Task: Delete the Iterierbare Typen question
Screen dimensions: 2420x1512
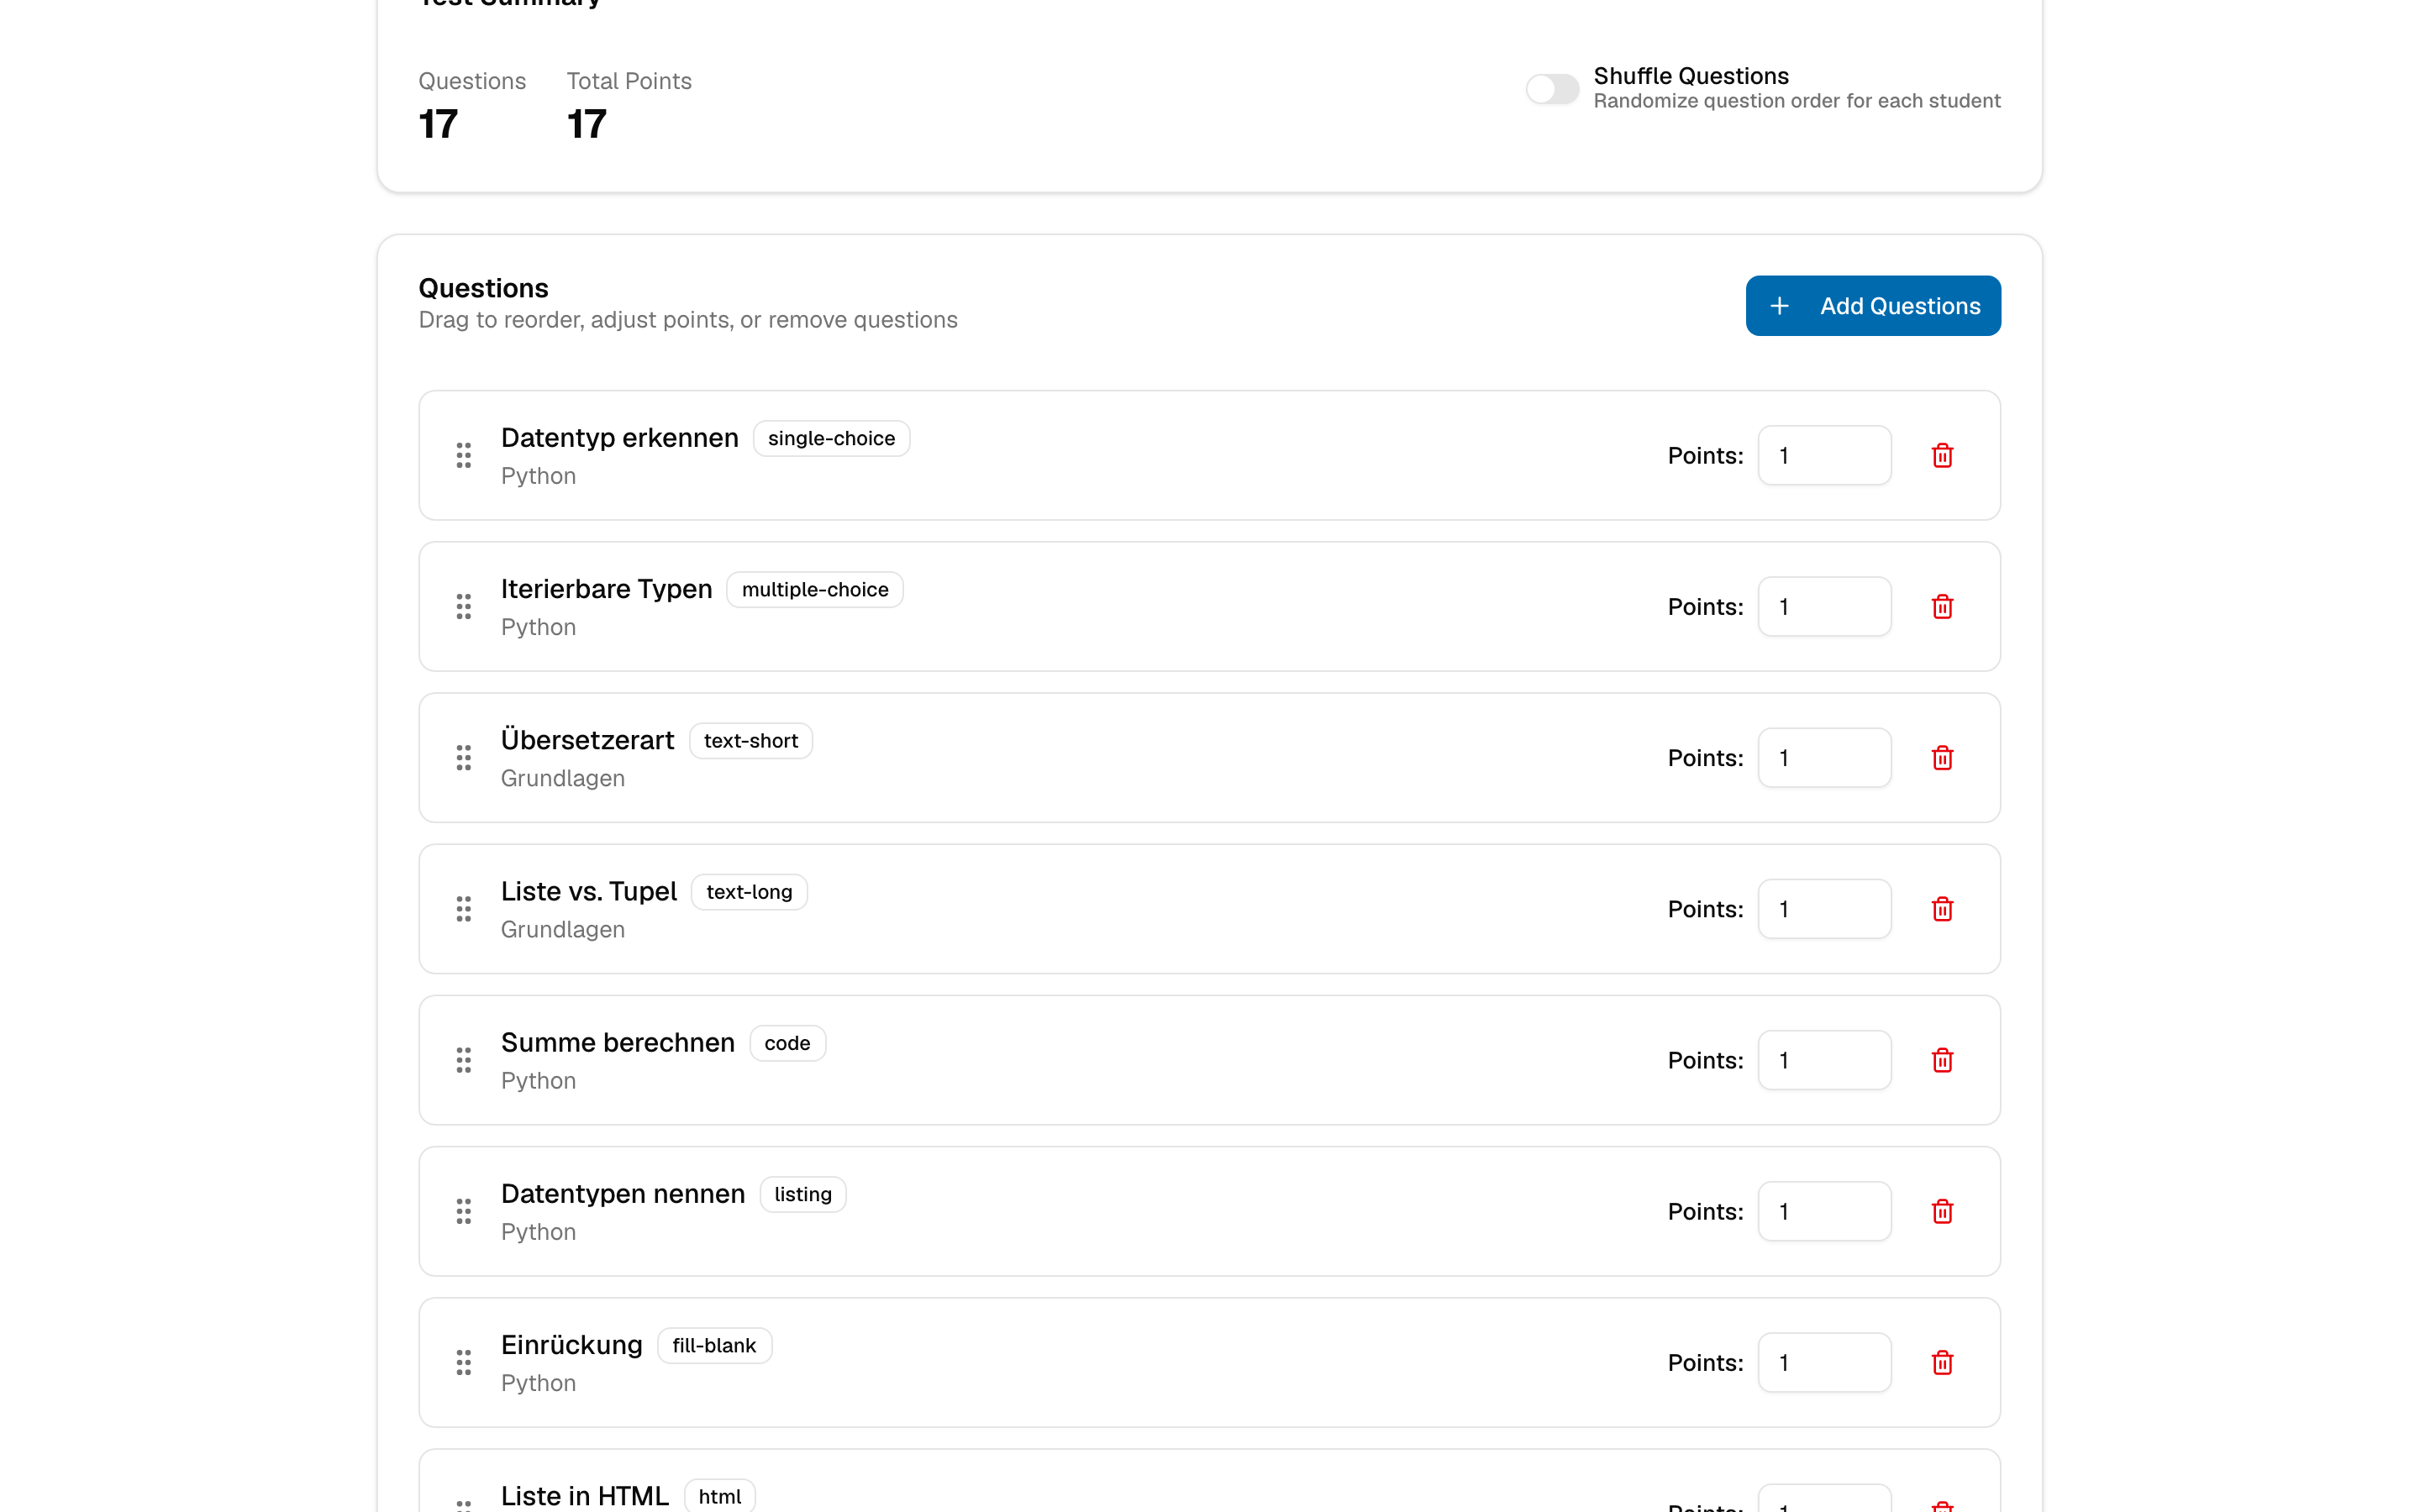Action: pos(1942,606)
